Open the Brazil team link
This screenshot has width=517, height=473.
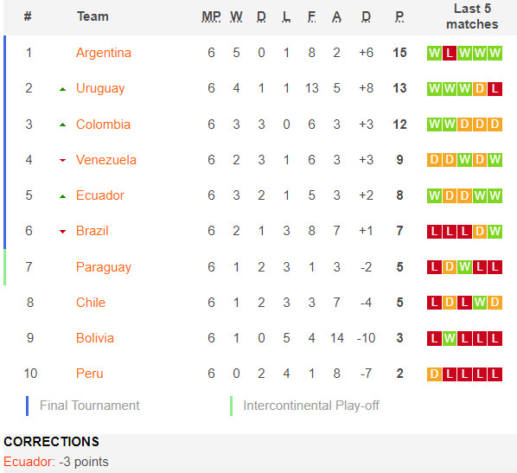[x=92, y=231]
